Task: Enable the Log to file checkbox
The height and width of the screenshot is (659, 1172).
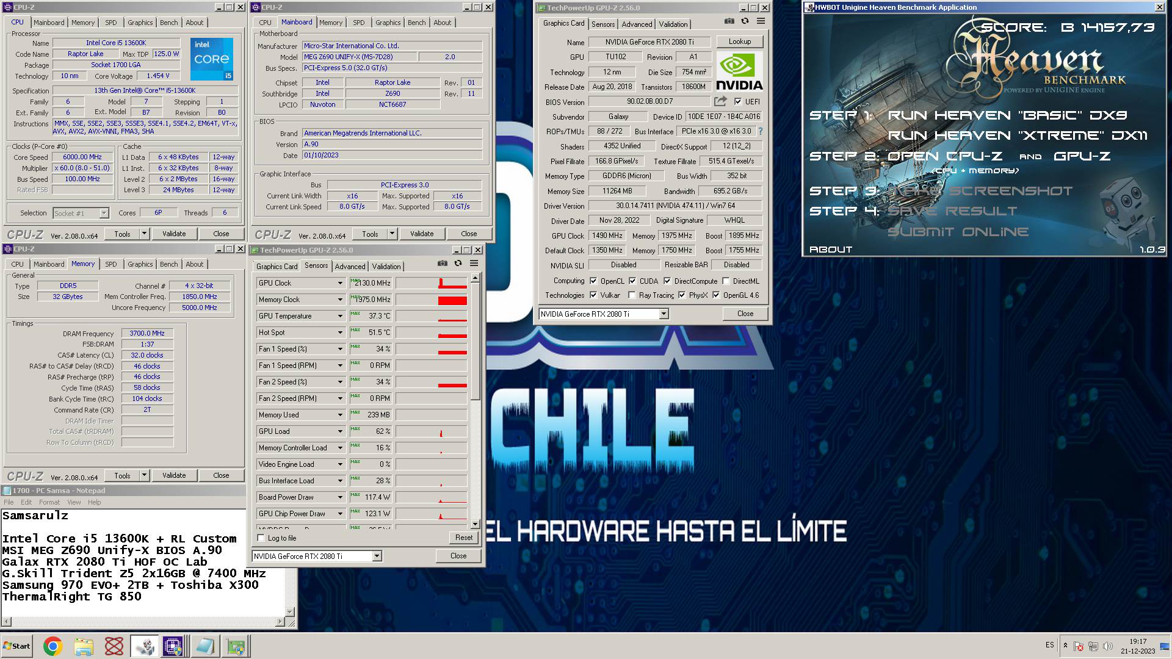Action: tap(261, 538)
